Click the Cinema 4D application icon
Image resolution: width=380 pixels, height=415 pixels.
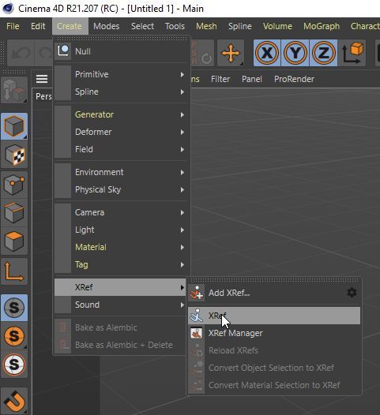(8, 9)
